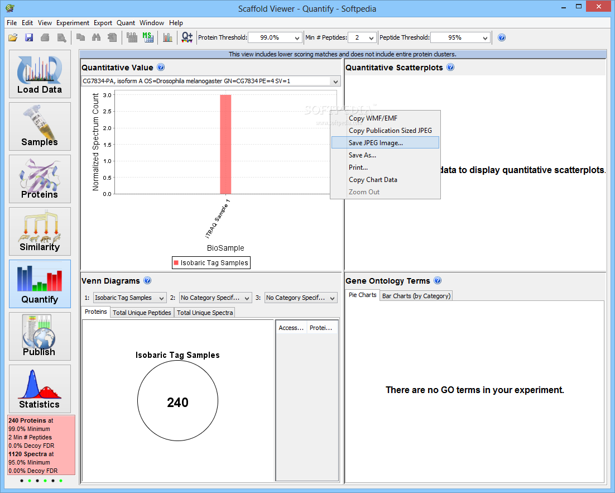
Task: Click the Q+ quantitative analysis icon
Action: click(x=187, y=37)
